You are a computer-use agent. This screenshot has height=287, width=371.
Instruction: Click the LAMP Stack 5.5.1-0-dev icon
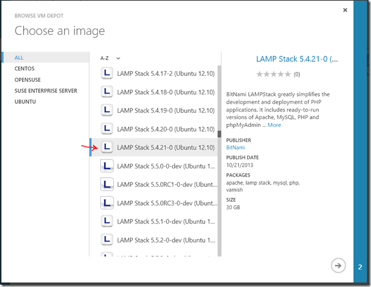tap(107, 221)
